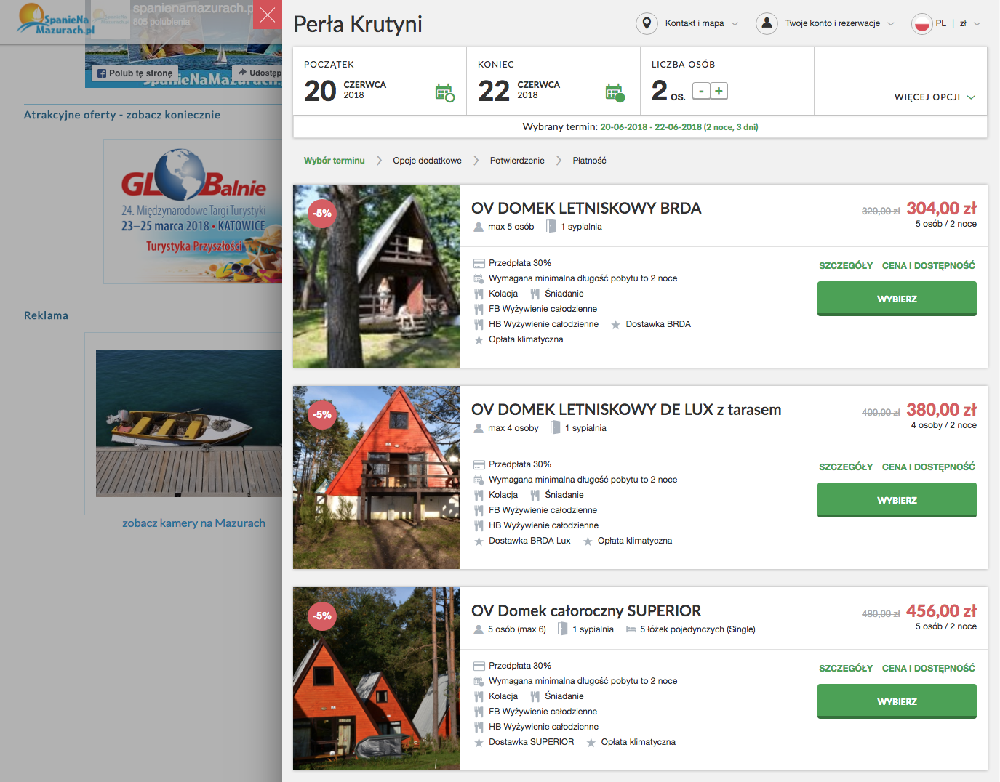Open the PL | zł language currency dropdown
Viewport: 1000px width, 782px height.
[x=958, y=23]
